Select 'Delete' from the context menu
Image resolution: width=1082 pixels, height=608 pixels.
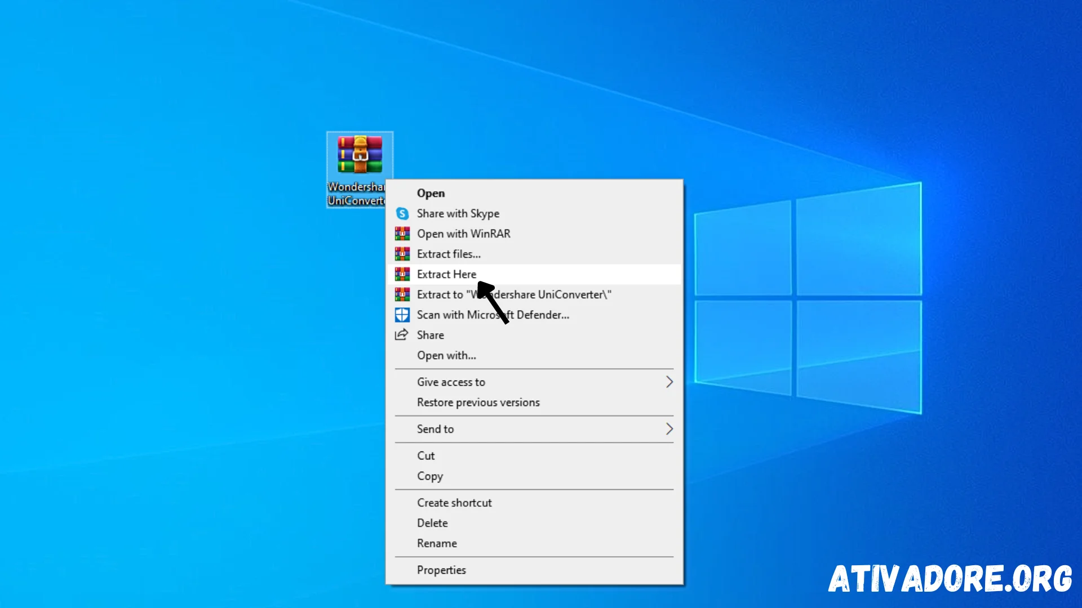click(x=432, y=522)
